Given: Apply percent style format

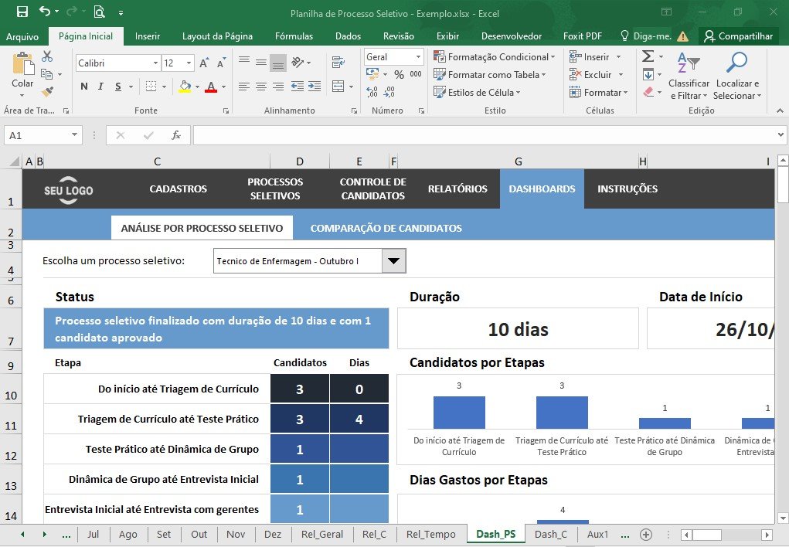Looking at the screenshot, I should (x=399, y=74).
